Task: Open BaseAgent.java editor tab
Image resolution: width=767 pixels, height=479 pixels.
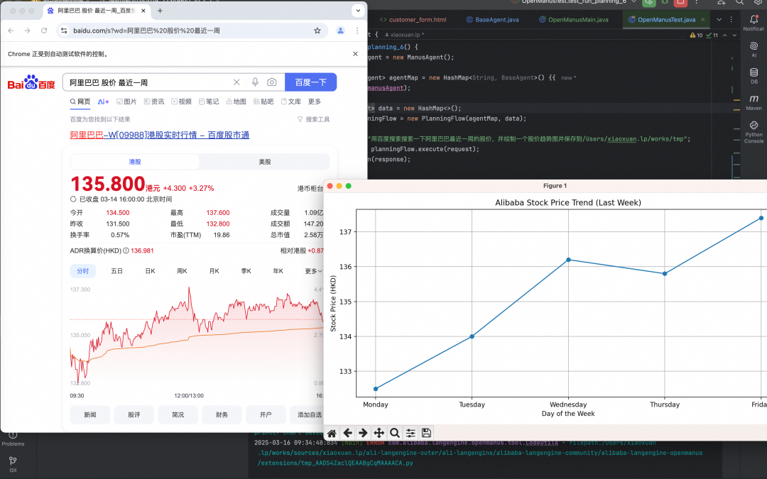Action: click(493, 20)
